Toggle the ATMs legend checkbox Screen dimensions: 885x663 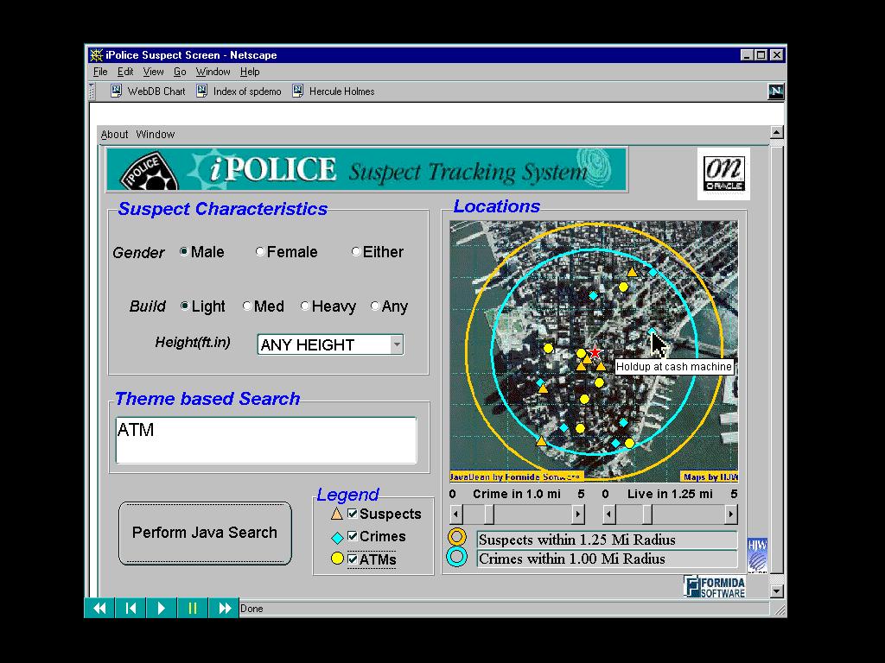[353, 559]
